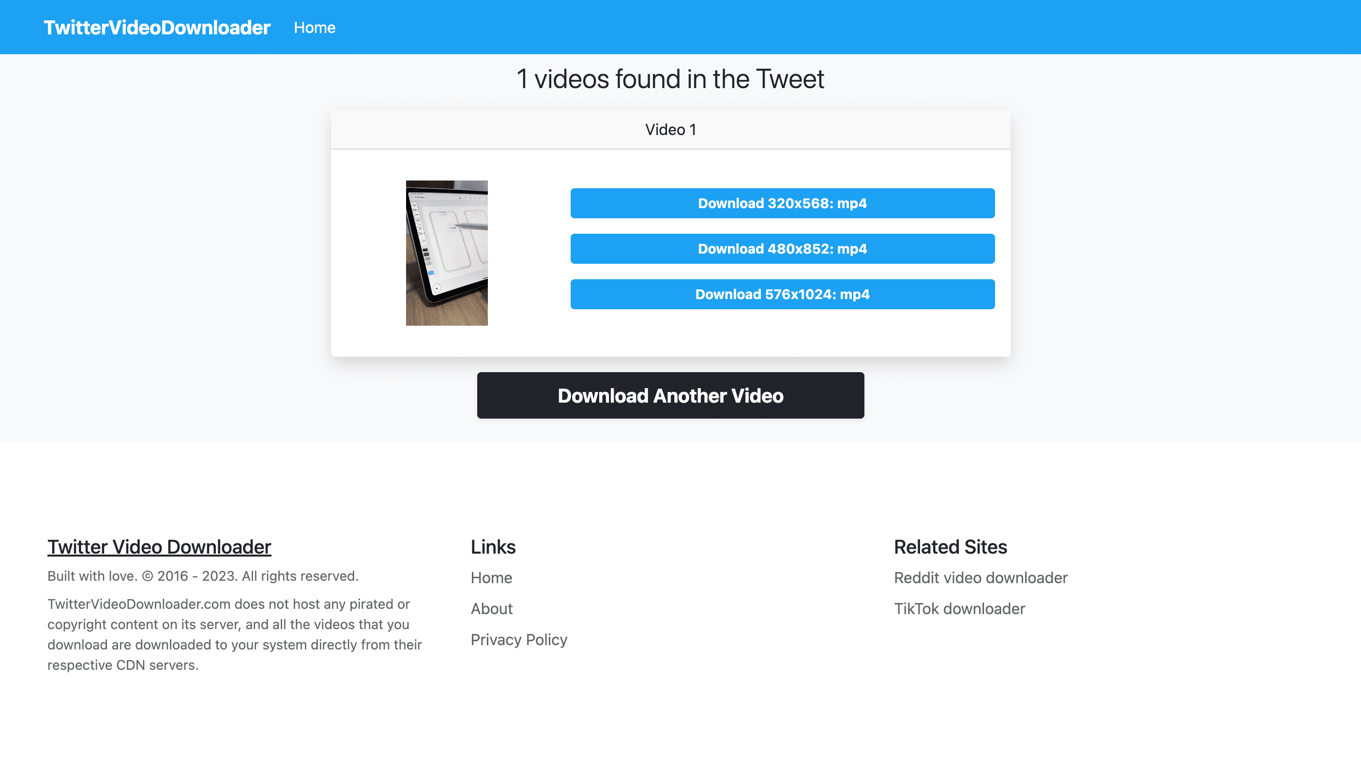Select the lowest resolution download option
Screen dimensions: 1361x784
(x=782, y=203)
